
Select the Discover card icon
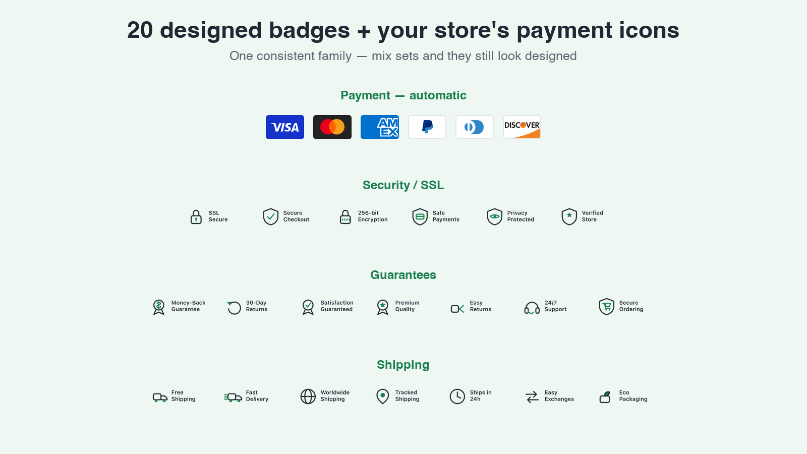tap(522, 127)
